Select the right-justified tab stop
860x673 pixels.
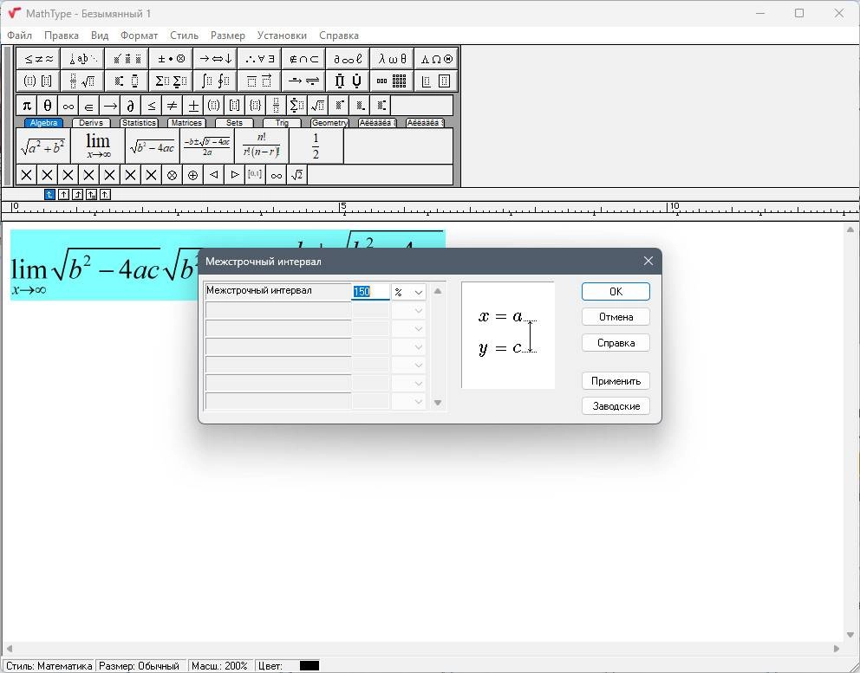(77, 194)
